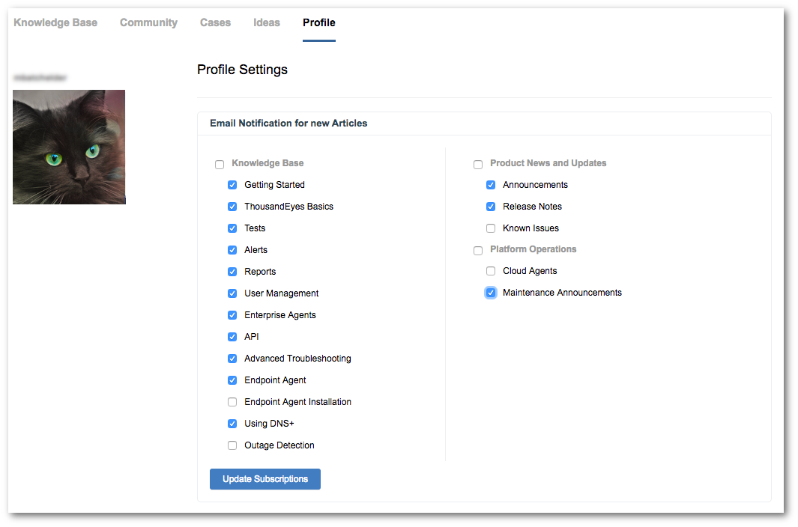Viewport: 798px width, 527px height.
Task: Enable Outage Detection checkbox
Action: pos(232,445)
